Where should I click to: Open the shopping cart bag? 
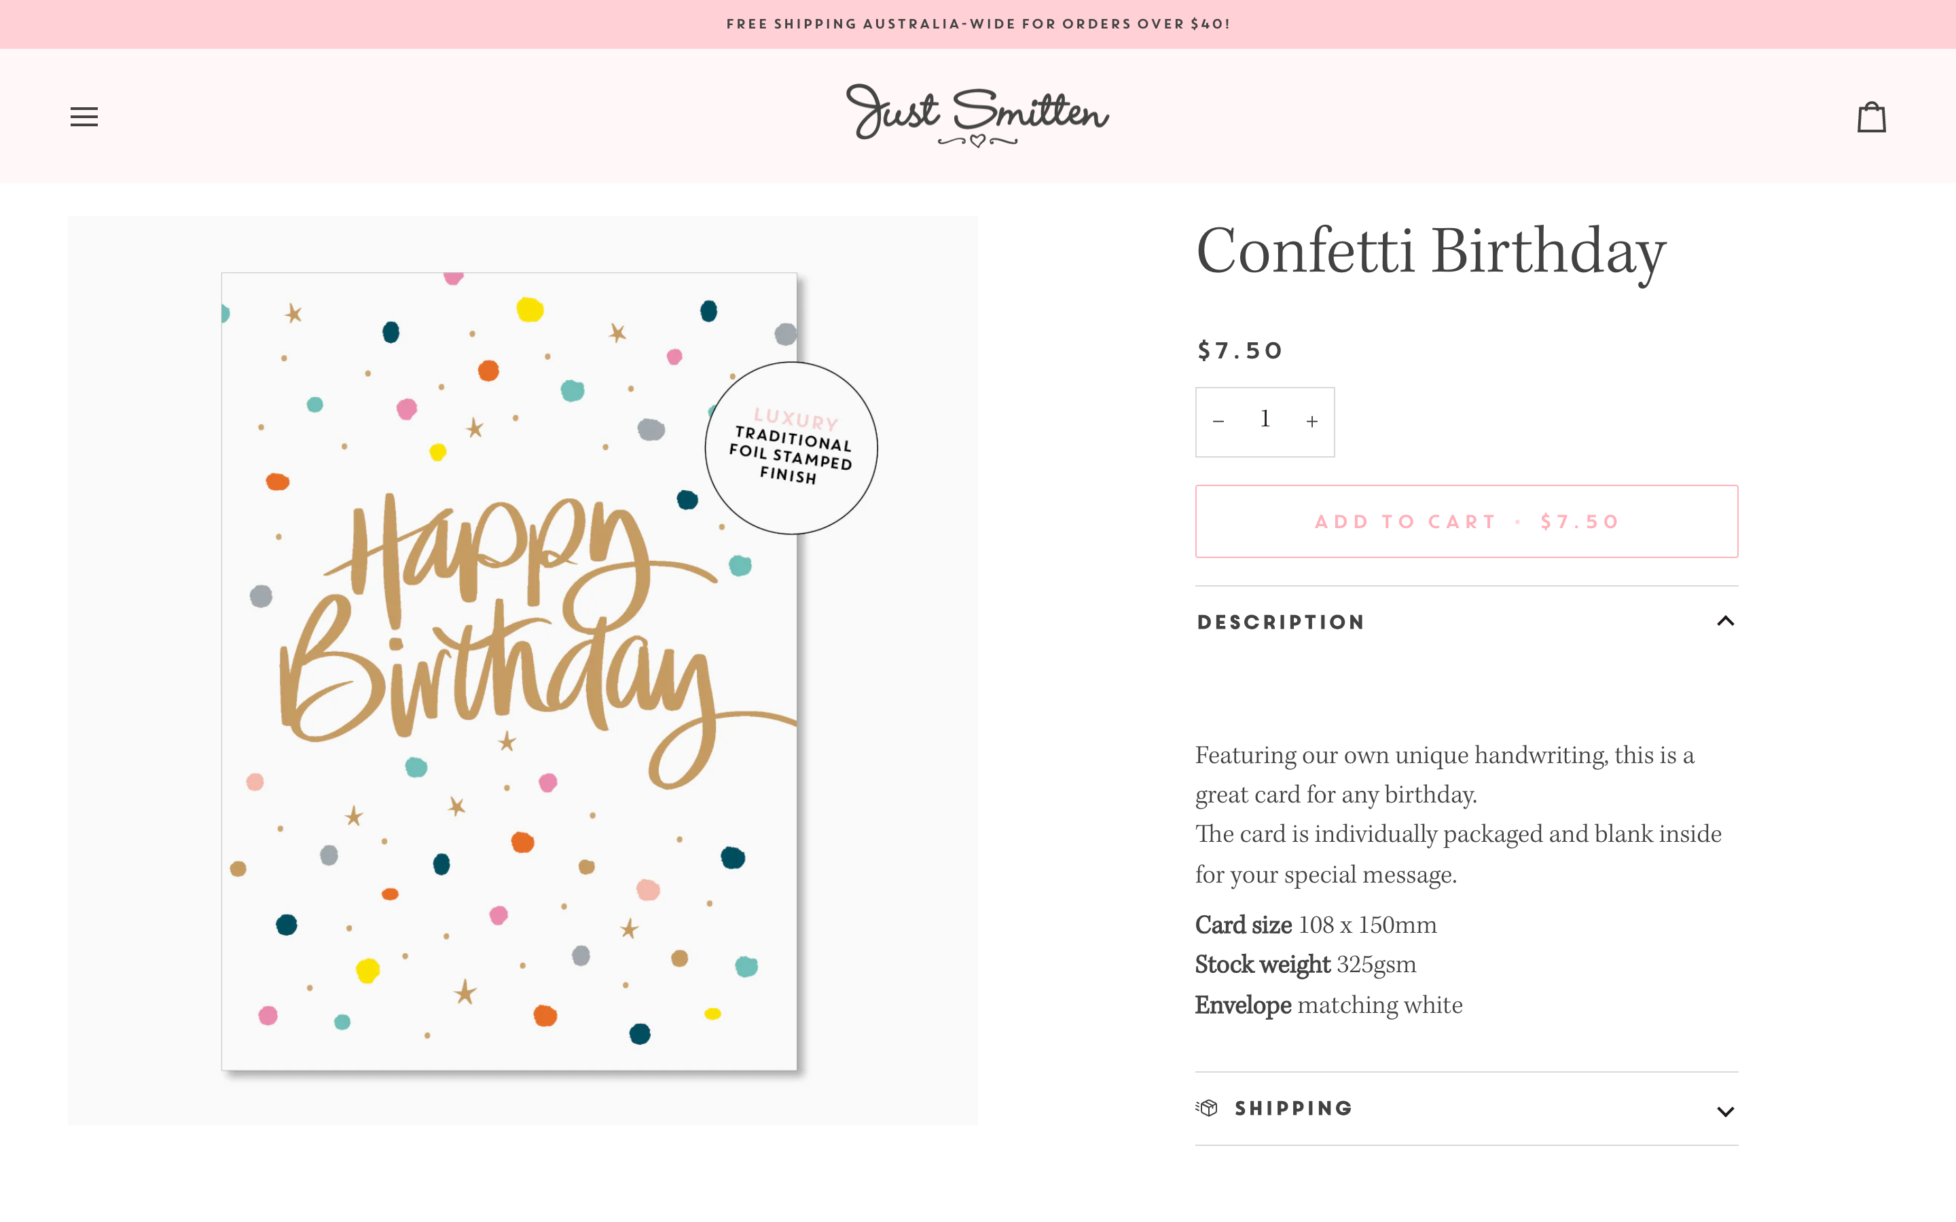click(1871, 116)
